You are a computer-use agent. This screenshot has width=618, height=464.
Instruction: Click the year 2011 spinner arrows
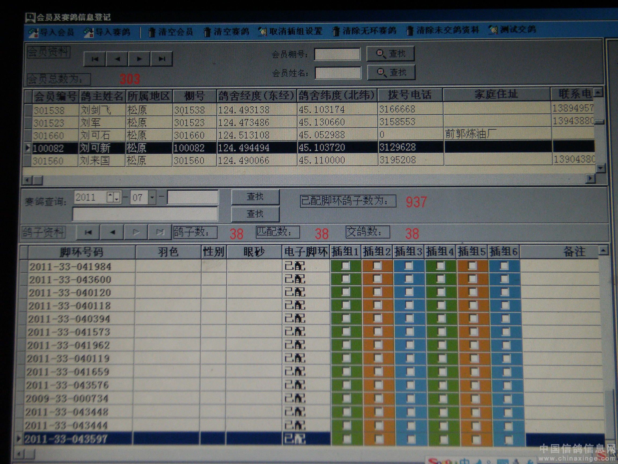[114, 197]
